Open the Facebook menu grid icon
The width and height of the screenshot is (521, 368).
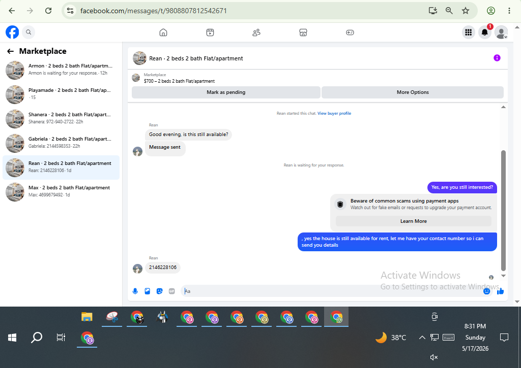(469, 32)
